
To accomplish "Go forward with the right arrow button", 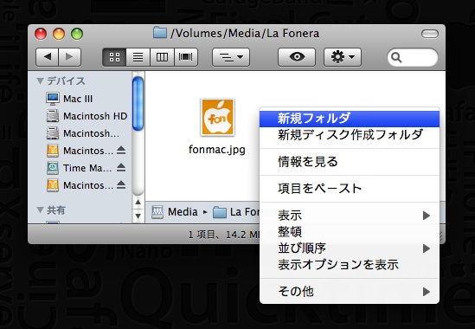I will pyautogui.click(x=70, y=56).
